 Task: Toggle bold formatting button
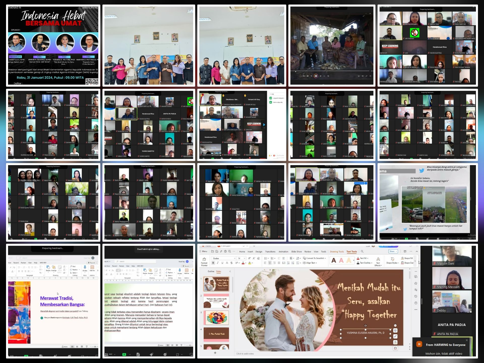coord(213,263)
